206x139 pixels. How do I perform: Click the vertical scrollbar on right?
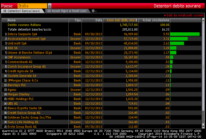[203, 73]
